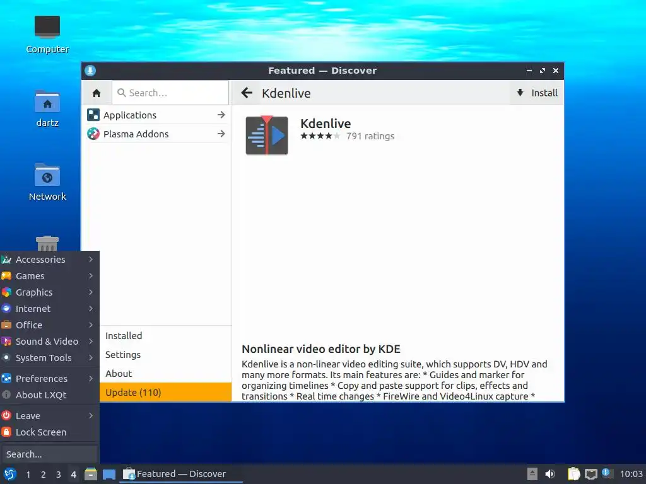
Task: Click the Nonlinear video editor by KDE heading
Action: click(x=321, y=349)
